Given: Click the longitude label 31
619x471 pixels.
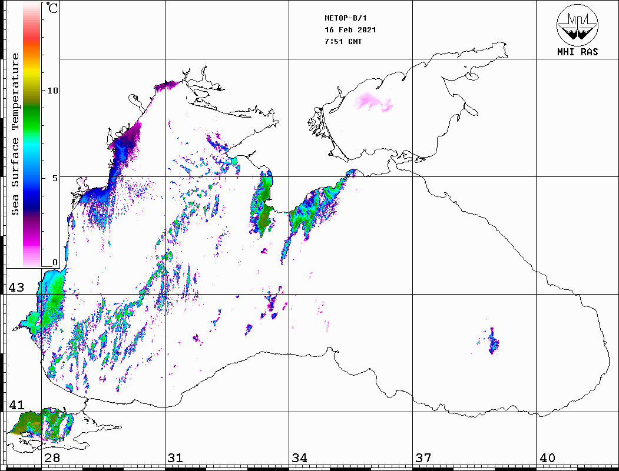Looking at the screenshot, I should 176,457.
